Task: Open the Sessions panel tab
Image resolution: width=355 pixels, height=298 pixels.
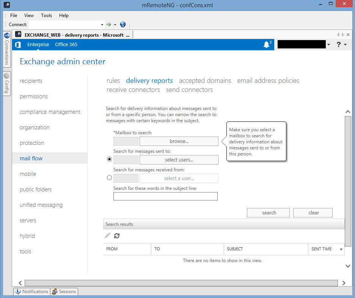Action: (64, 292)
